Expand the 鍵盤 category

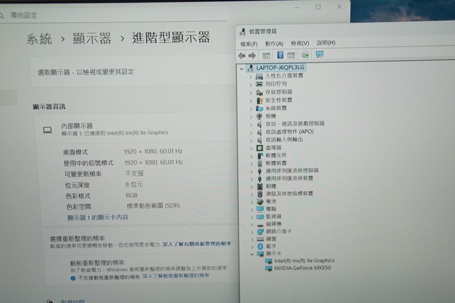tap(252, 239)
